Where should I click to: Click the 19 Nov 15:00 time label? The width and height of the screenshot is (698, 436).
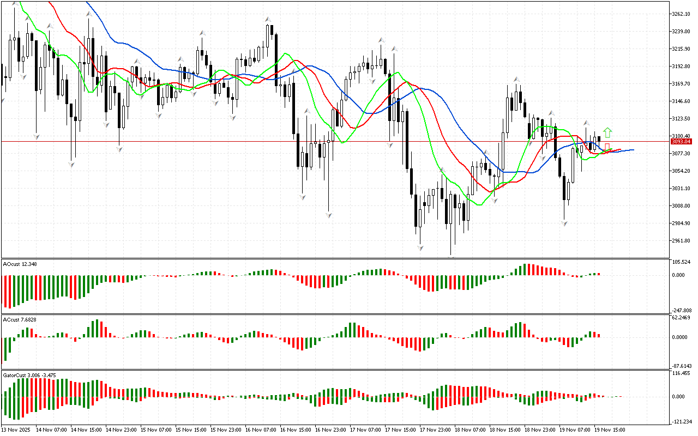pos(609,429)
